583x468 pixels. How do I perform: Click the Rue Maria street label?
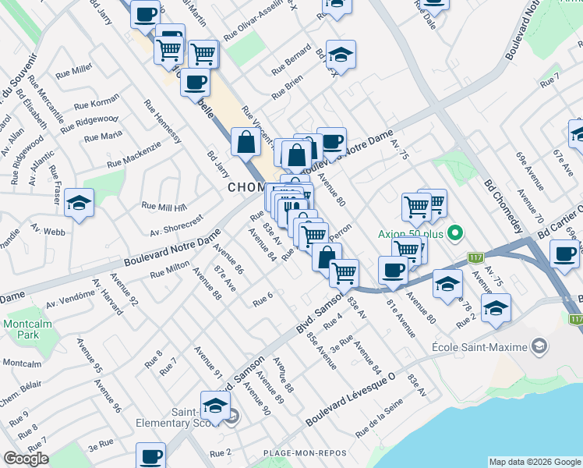click(103, 136)
